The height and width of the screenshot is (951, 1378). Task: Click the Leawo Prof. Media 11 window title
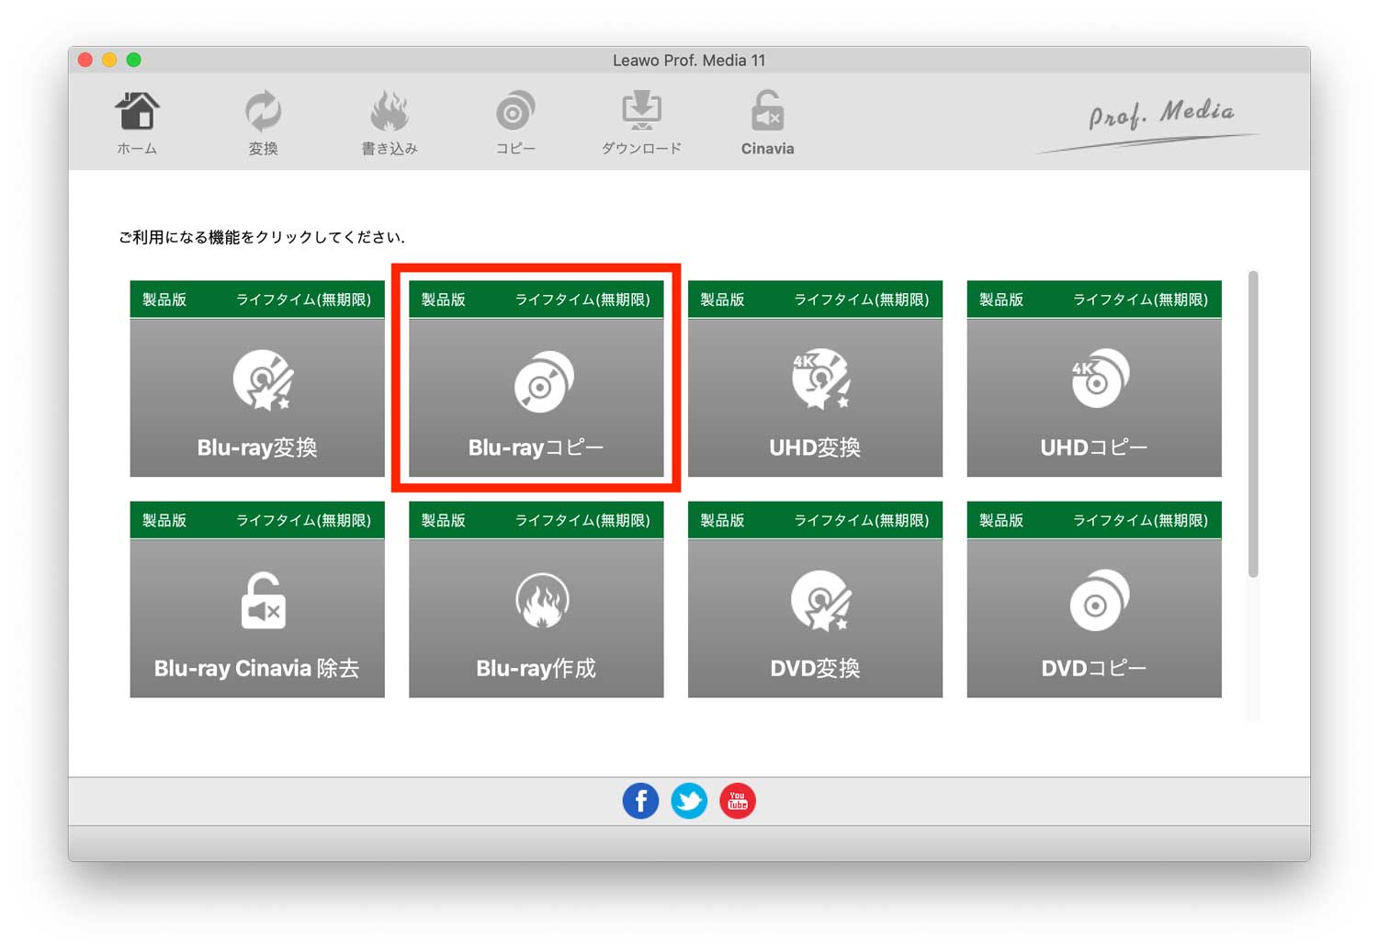click(x=689, y=61)
